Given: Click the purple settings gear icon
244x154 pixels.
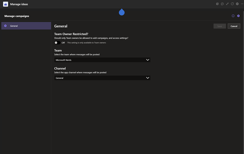Looking at the screenshot, I should (x=238, y=16).
